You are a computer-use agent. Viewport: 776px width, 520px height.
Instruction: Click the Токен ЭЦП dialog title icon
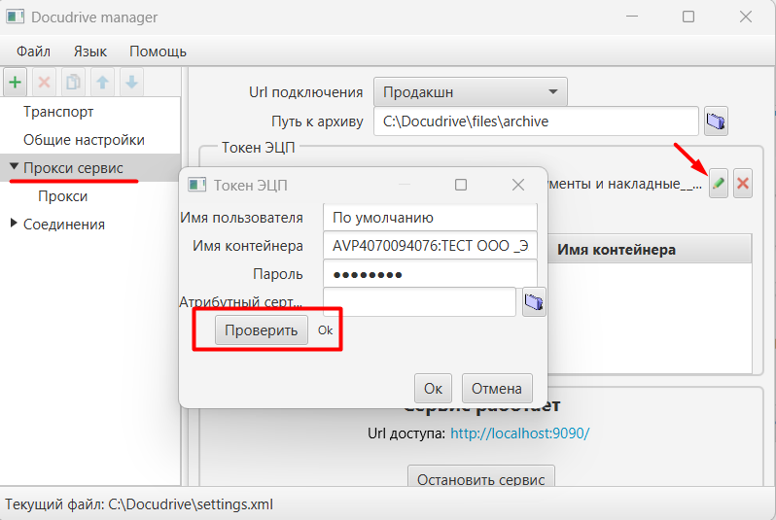(x=197, y=185)
